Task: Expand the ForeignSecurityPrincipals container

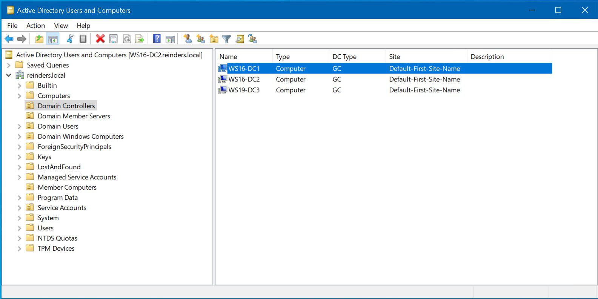Action: pyautogui.click(x=19, y=147)
